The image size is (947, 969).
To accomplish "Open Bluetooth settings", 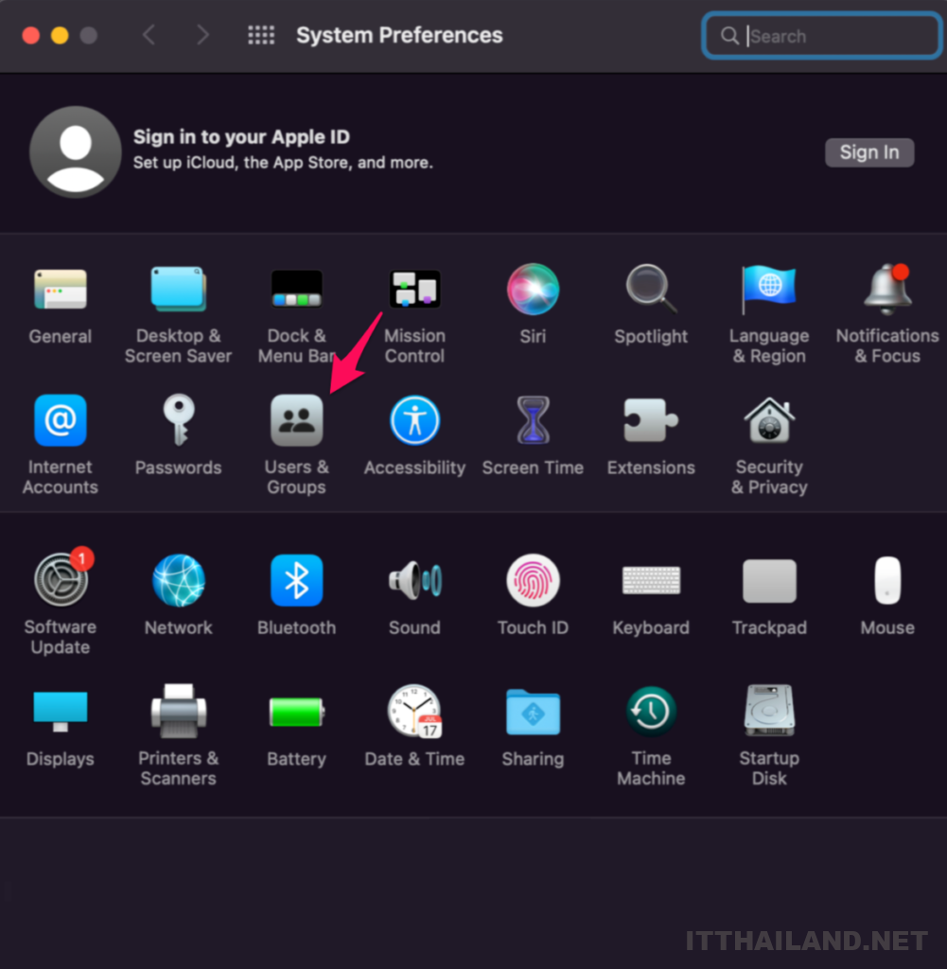I will point(296,580).
